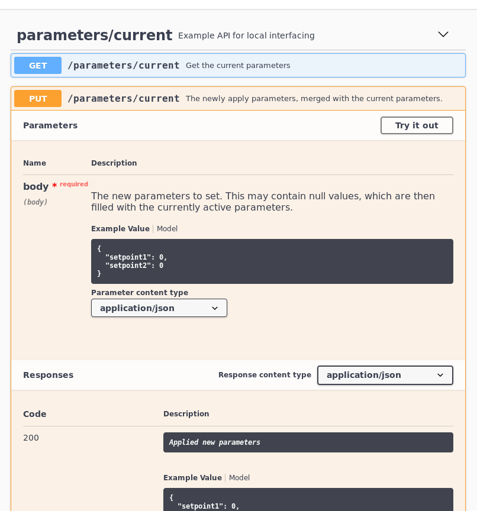Switch to Model tab for body parameter

coord(167,229)
